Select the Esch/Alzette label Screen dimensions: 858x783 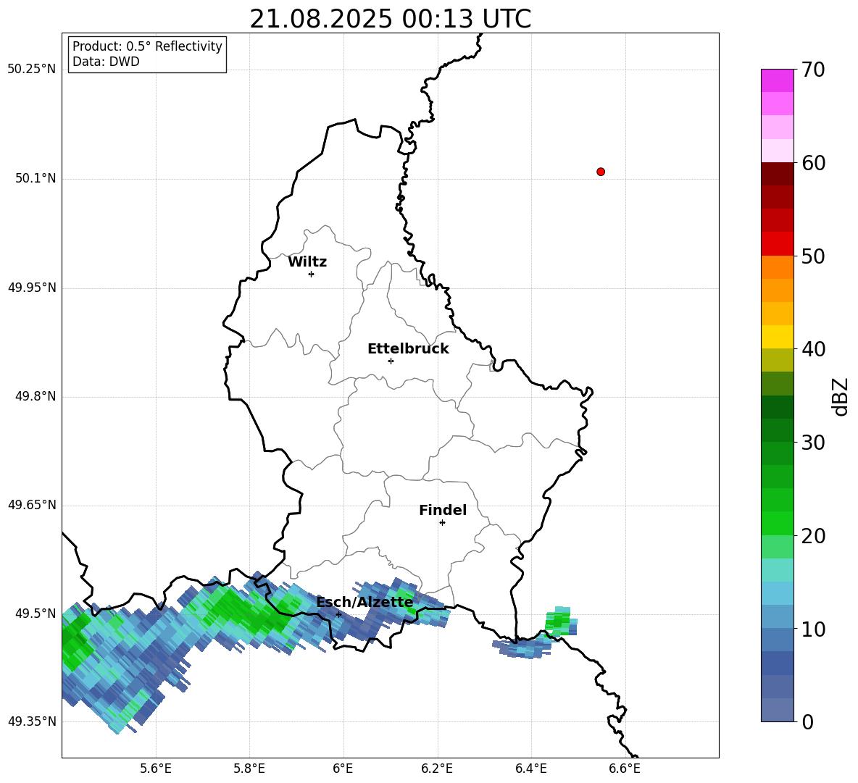365,602
